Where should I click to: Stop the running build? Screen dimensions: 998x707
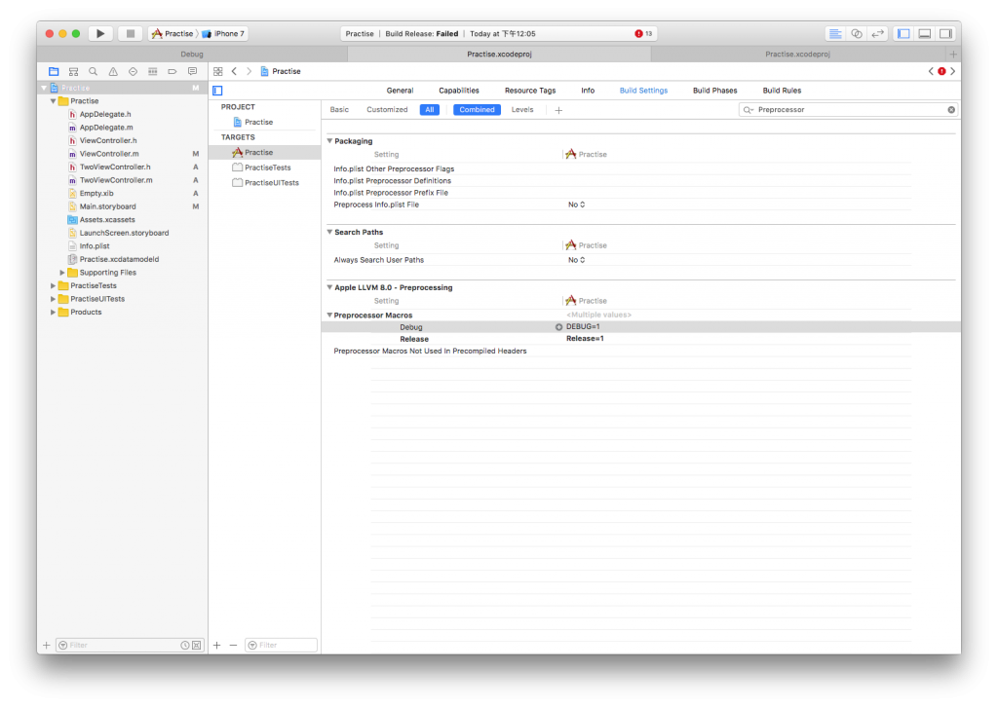point(130,34)
